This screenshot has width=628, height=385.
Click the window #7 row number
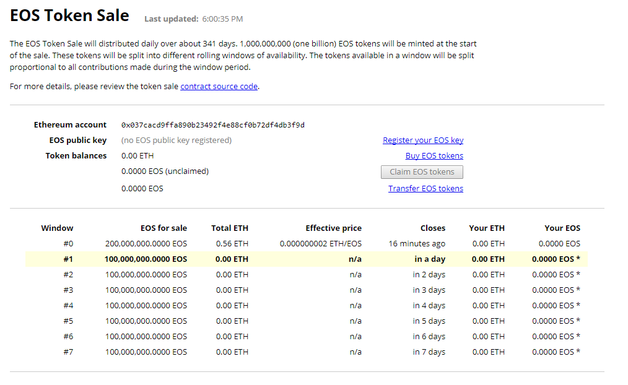tap(68, 352)
